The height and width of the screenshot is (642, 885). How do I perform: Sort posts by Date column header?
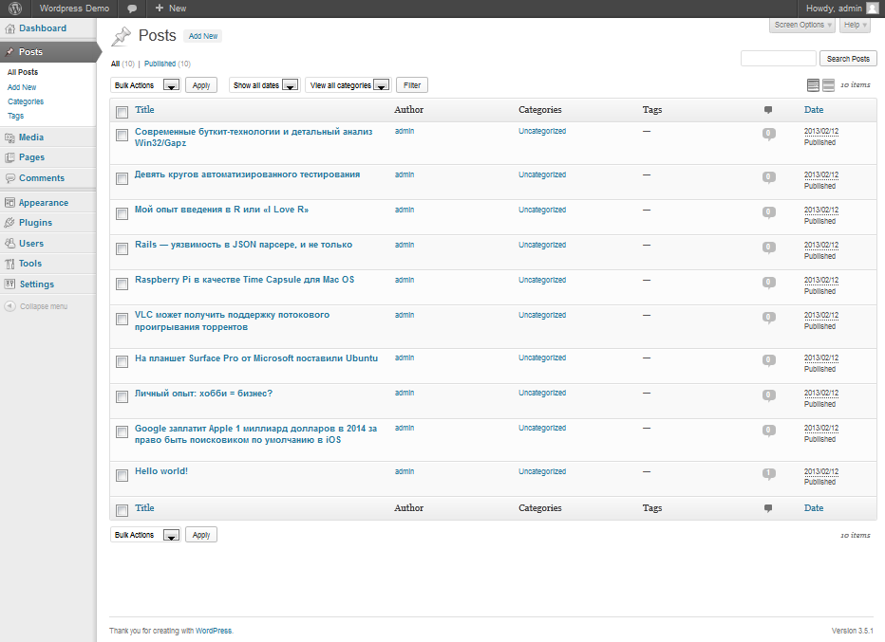814,110
